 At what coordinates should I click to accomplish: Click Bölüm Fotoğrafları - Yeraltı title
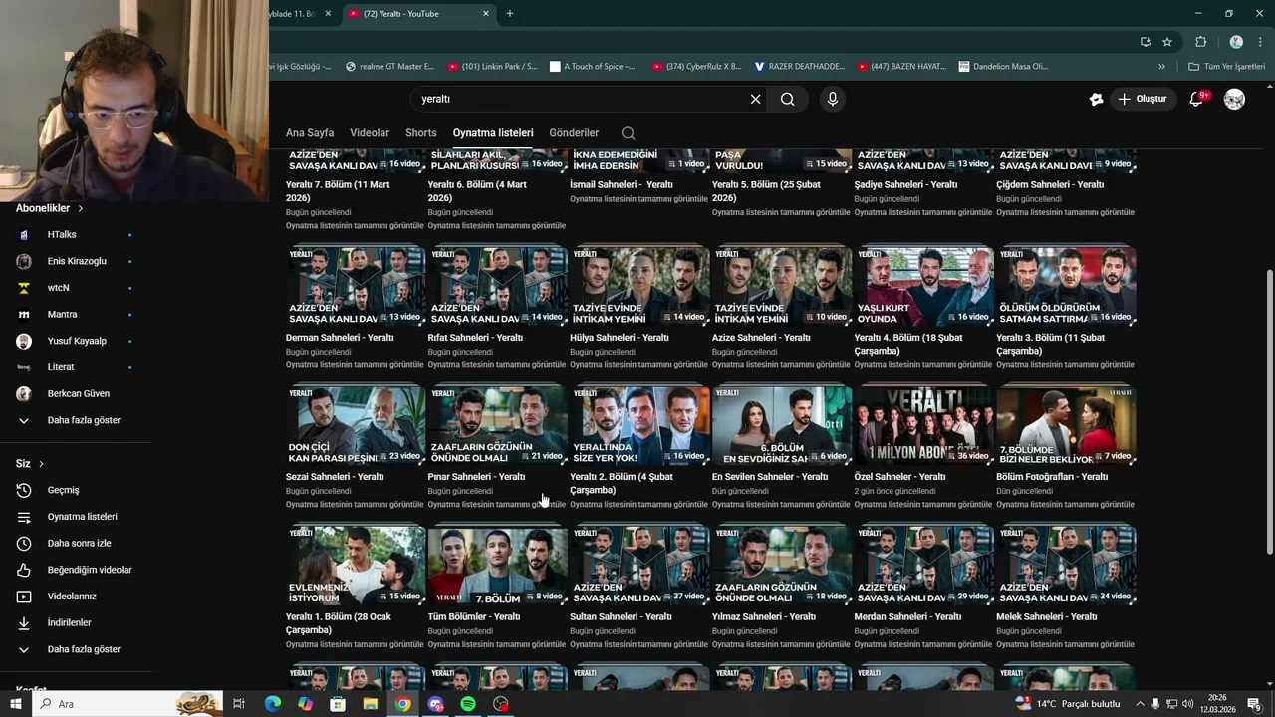[x=1052, y=477]
